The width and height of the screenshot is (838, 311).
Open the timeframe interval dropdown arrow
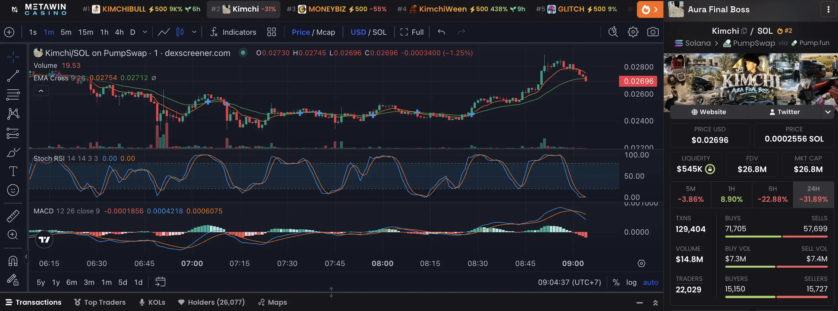(145, 32)
